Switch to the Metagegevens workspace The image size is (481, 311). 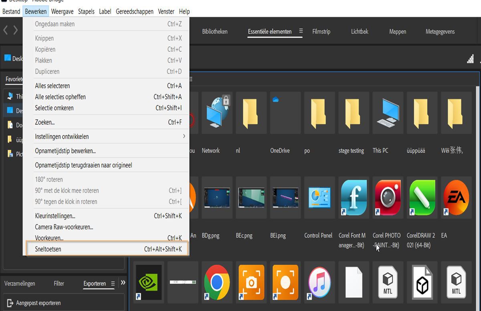(440, 31)
